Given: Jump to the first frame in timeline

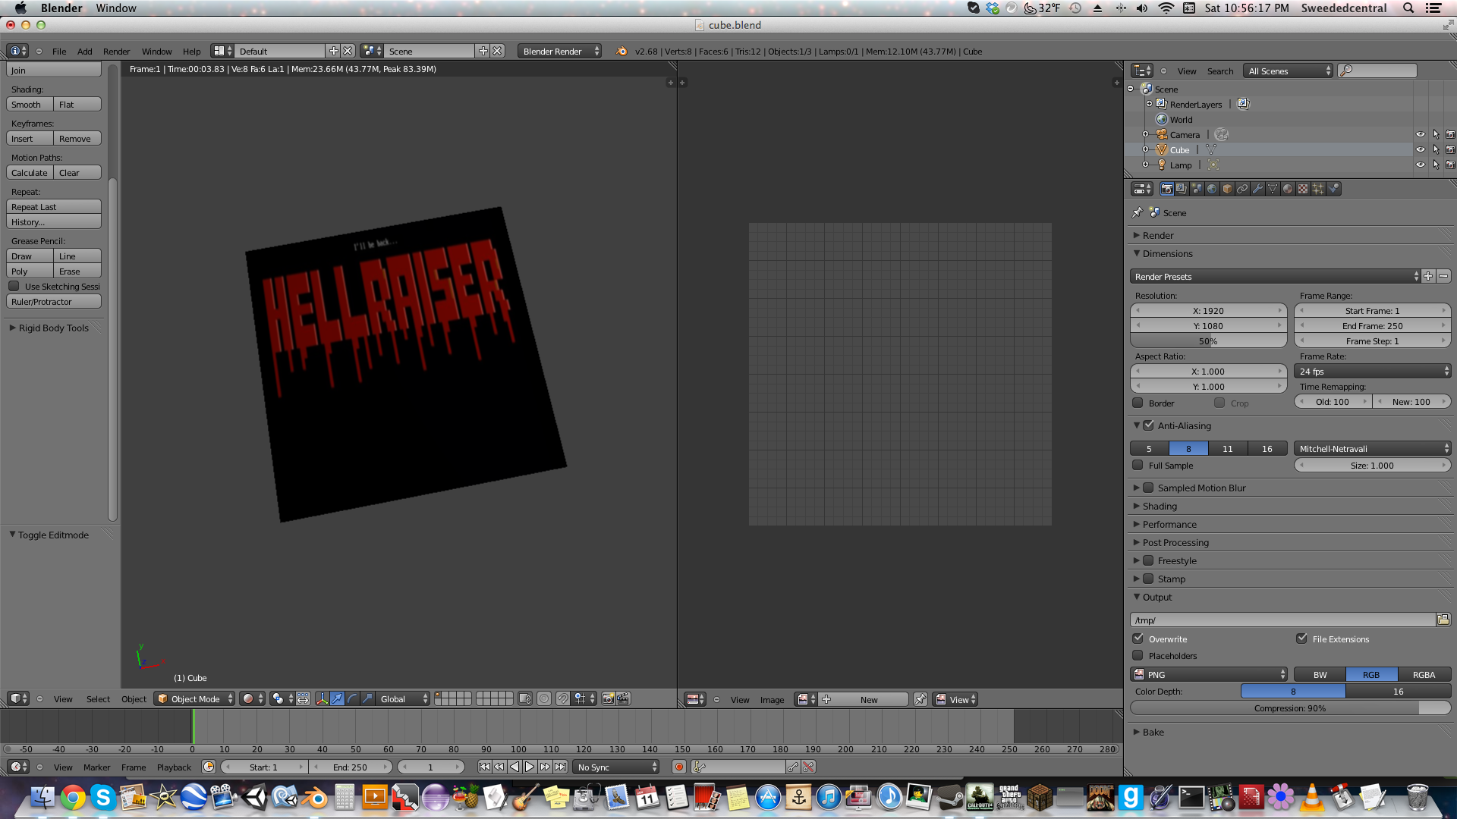Looking at the screenshot, I should tap(484, 767).
